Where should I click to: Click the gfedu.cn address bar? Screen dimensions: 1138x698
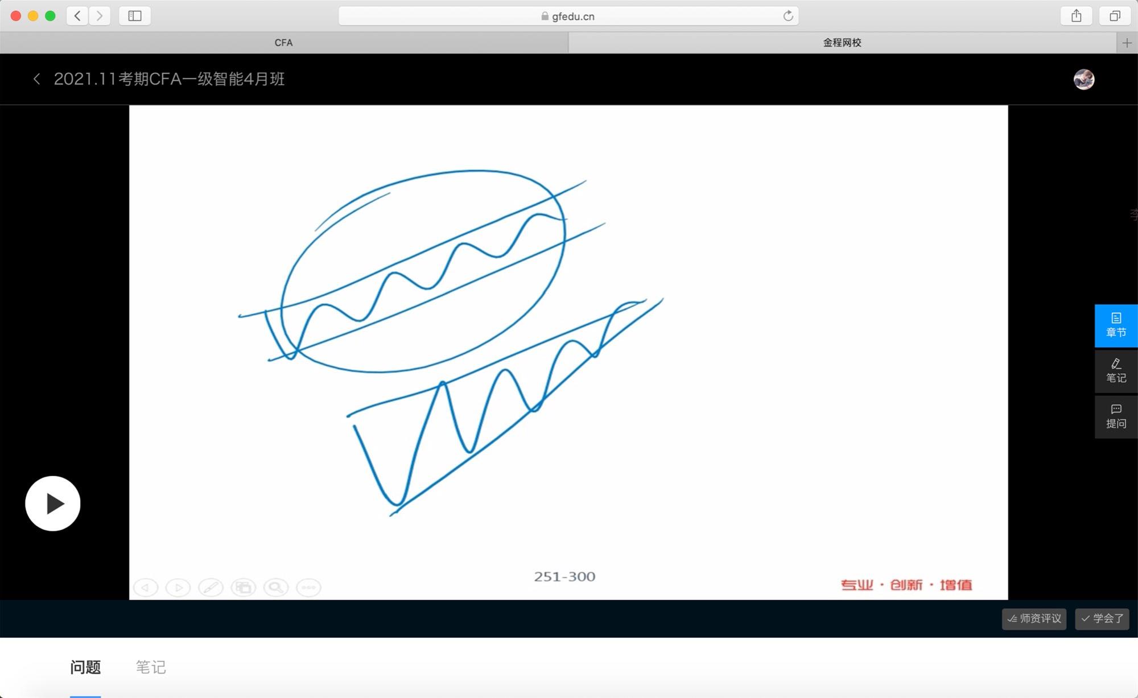pos(568,16)
